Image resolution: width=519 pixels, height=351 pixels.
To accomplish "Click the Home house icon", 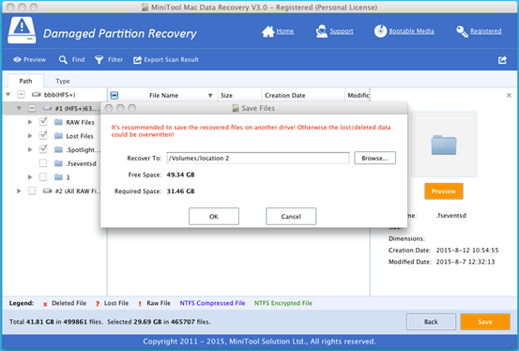I will 267,32.
